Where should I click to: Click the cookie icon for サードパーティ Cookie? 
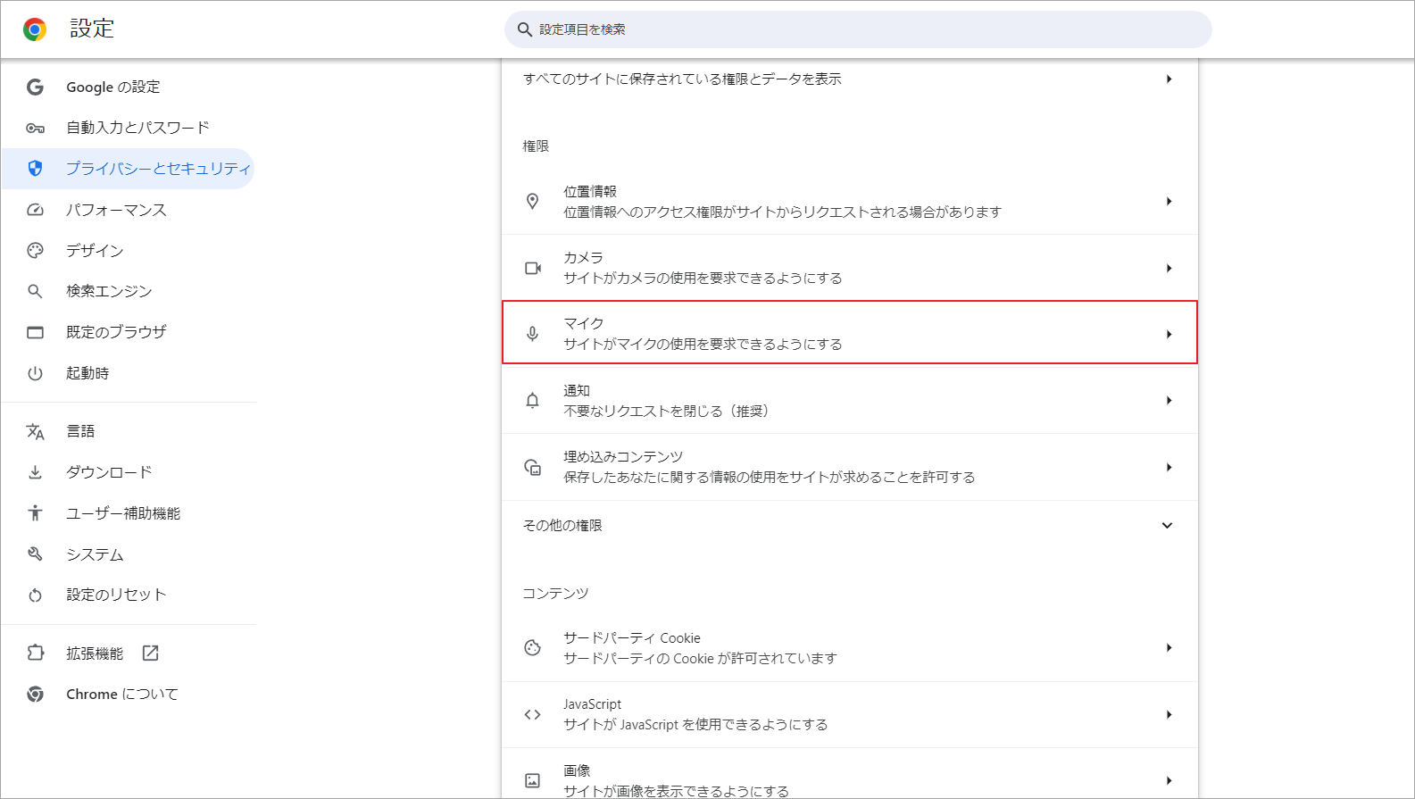point(532,648)
